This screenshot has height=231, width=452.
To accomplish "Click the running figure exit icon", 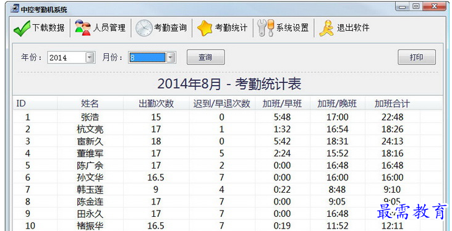I will [x=326, y=28].
